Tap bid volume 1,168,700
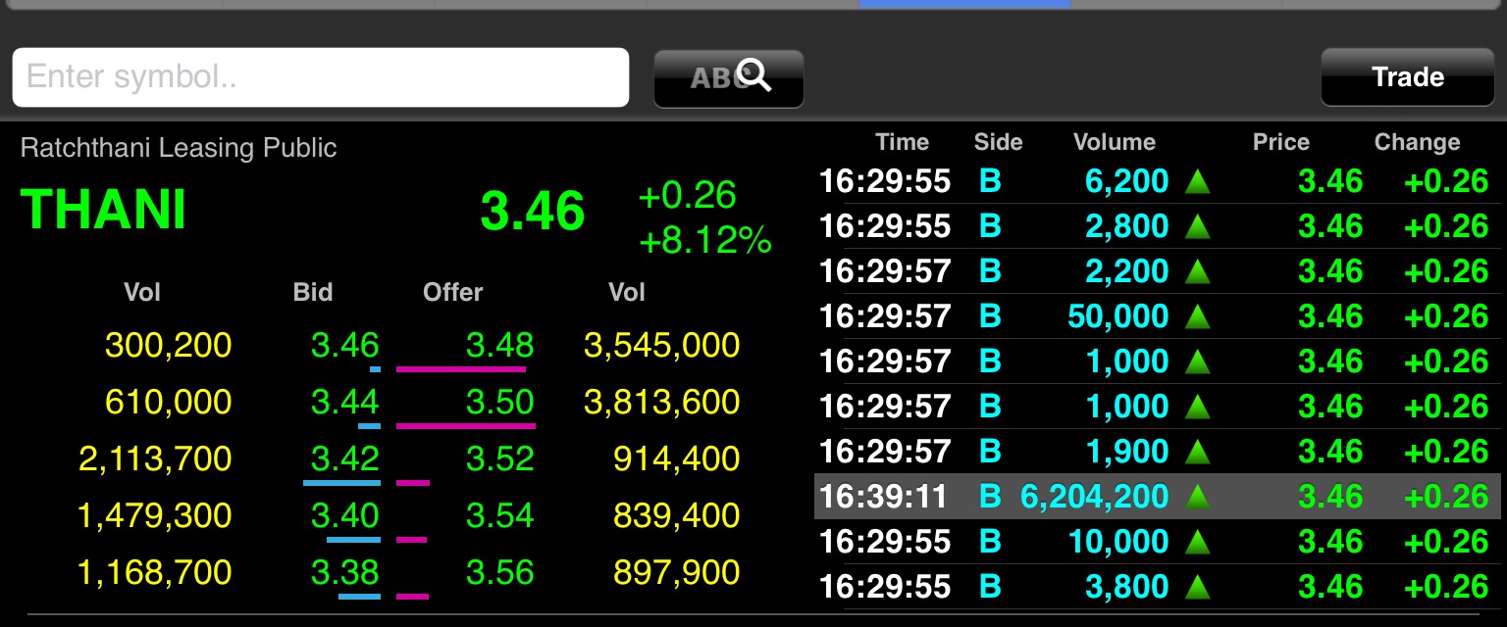 tap(154, 572)
